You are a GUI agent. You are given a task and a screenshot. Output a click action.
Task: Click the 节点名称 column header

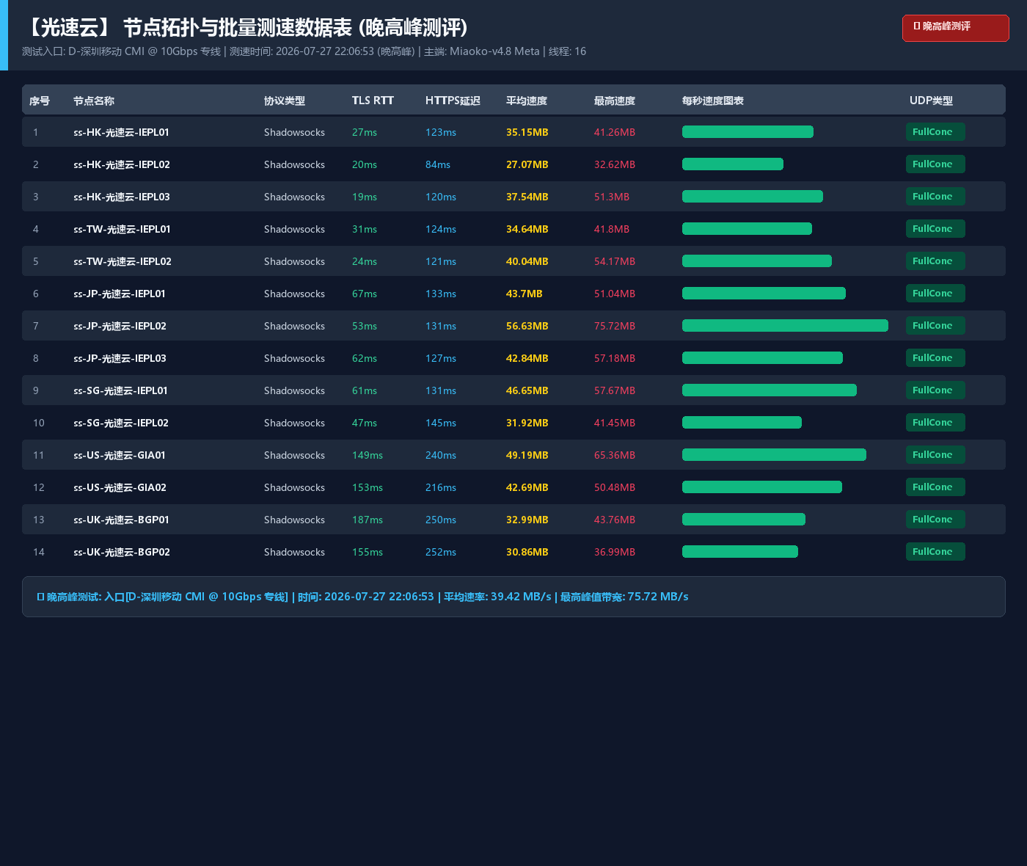pos(94,101)
